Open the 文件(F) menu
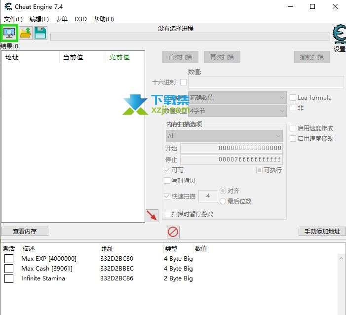The image size is (346, 315). pos(13,19)
